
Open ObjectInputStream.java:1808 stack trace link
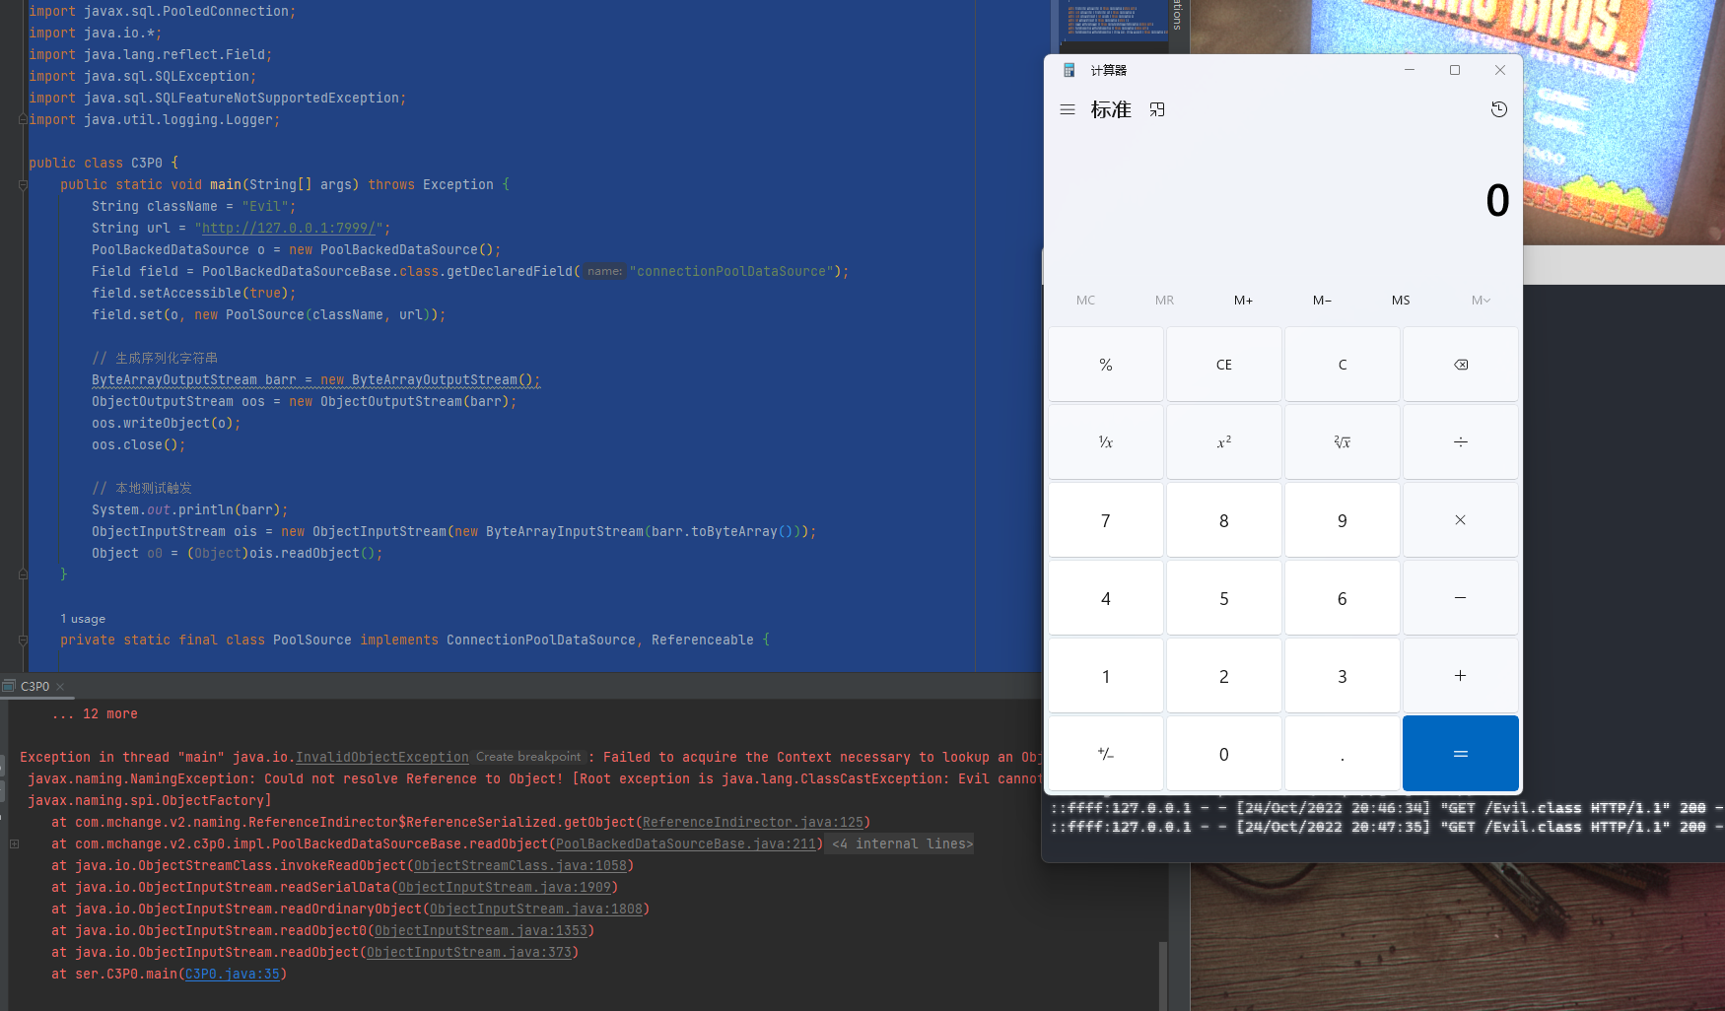(x=536, y=910)
